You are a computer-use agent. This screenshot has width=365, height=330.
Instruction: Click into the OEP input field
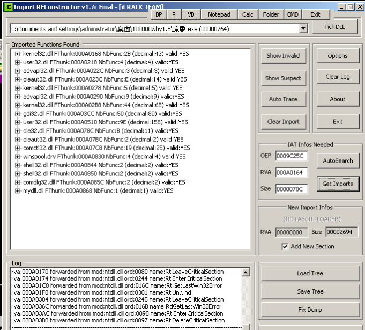pos(292,156)
